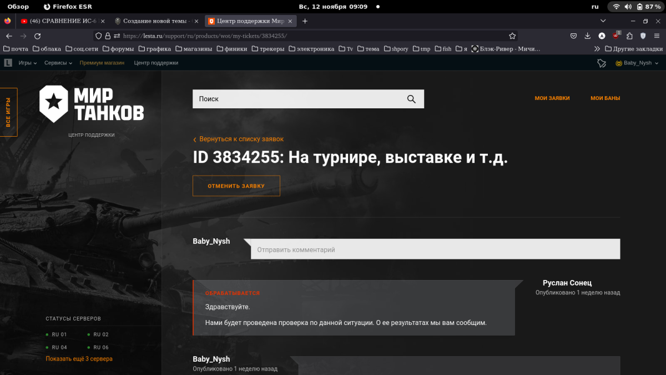
Task: Open the МОИ ЗАЯВКИ link
Action: coord(552,98)
